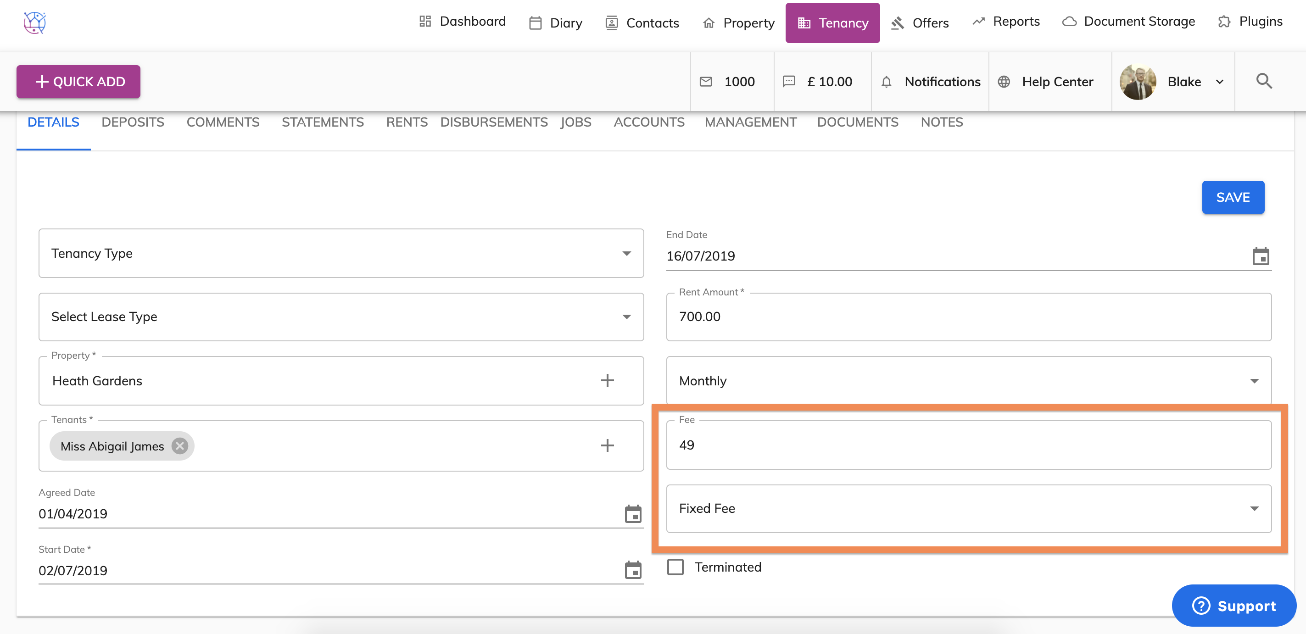This screenshot has width=1306, height=634.
Task: Switch to the Deposits tab
Action: point(133,122)
